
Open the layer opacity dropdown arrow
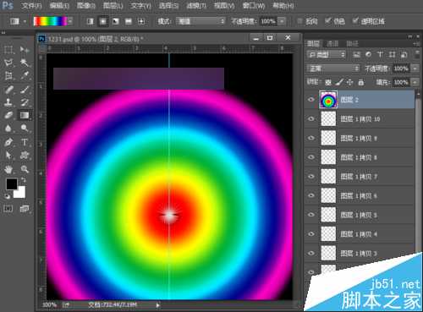(x=415, y=68)
